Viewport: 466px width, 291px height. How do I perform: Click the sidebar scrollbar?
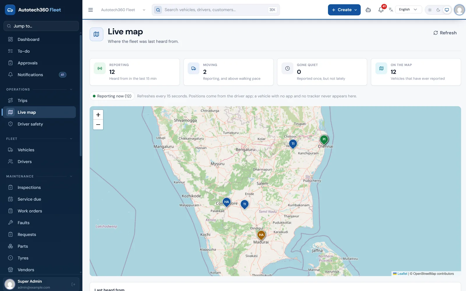[81, 95]
